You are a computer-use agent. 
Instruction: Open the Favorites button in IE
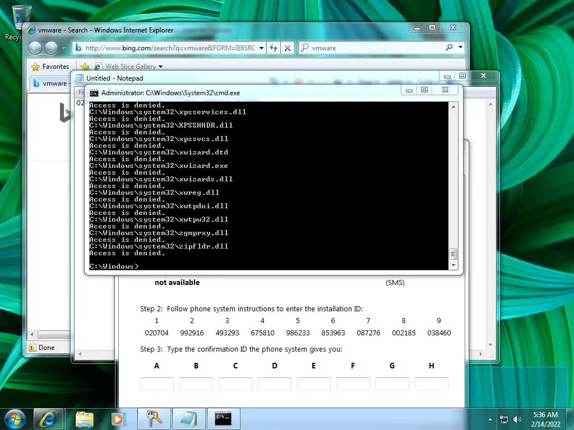point(50,67)
